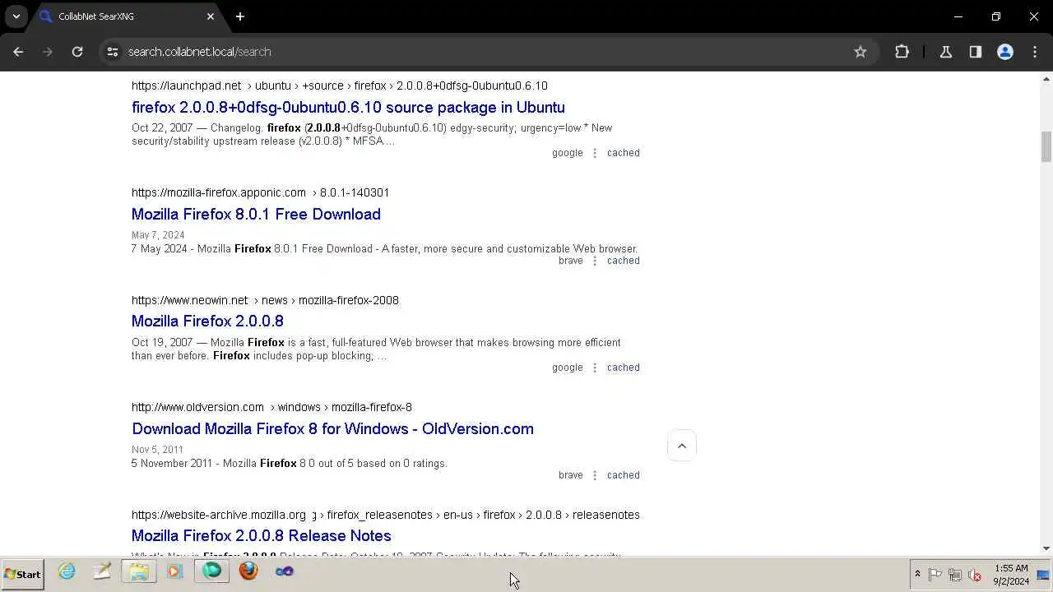The image size is (1053, 592).
Task: Open cached link for apponic result
Action: coord(623,261)
